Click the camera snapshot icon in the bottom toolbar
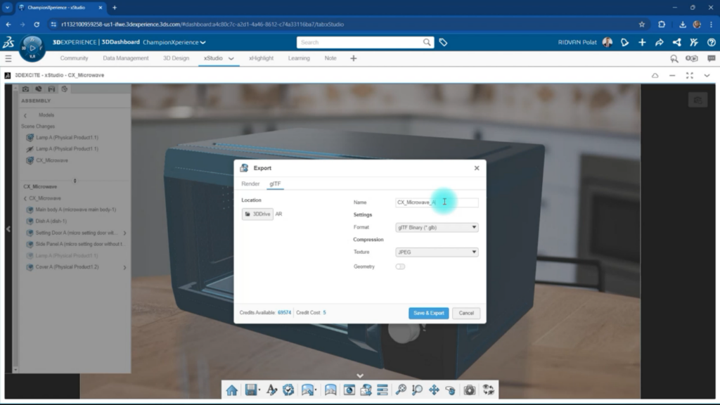The image size is (720, 405). pyautogui.click(x=469, y=390)
